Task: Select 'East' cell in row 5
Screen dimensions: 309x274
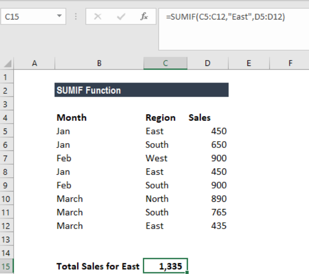Action: click(165, 131)
